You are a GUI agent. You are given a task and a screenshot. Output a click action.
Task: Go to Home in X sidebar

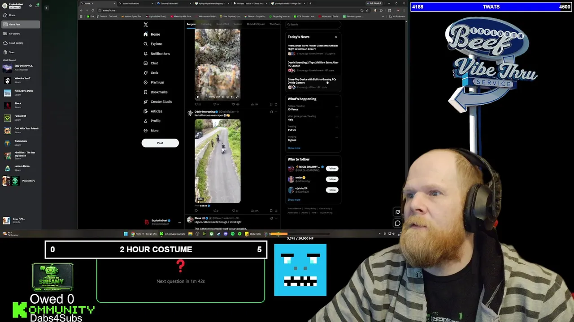pos(152,34)
